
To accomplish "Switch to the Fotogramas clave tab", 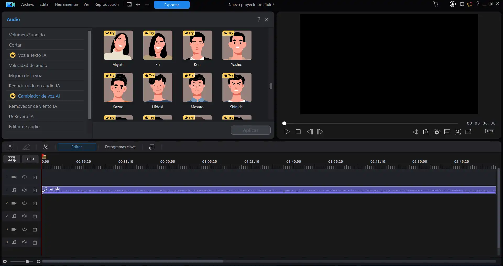I will (120, 147).
